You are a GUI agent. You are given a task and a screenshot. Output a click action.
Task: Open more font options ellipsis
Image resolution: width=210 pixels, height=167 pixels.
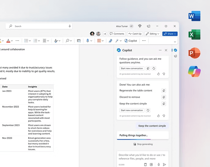[17, 41]
